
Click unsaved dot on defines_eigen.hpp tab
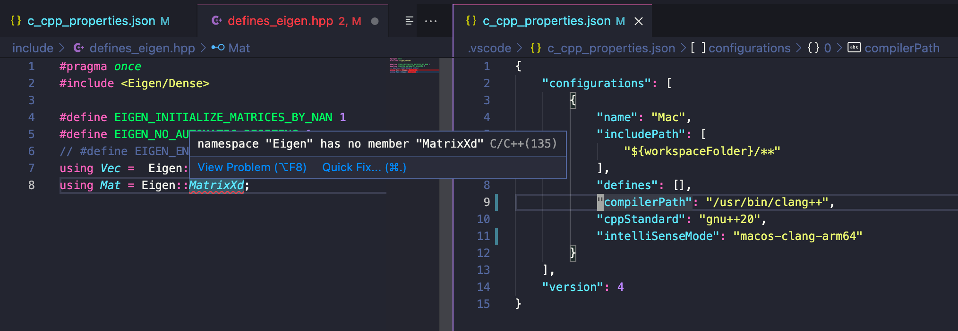(375, 21)
